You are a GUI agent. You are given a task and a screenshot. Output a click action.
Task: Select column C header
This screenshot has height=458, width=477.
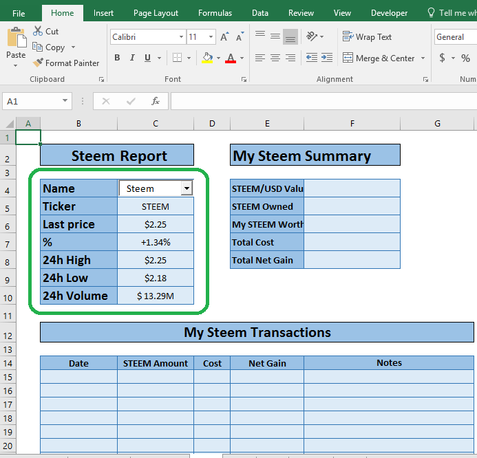[x=156, y=124]
